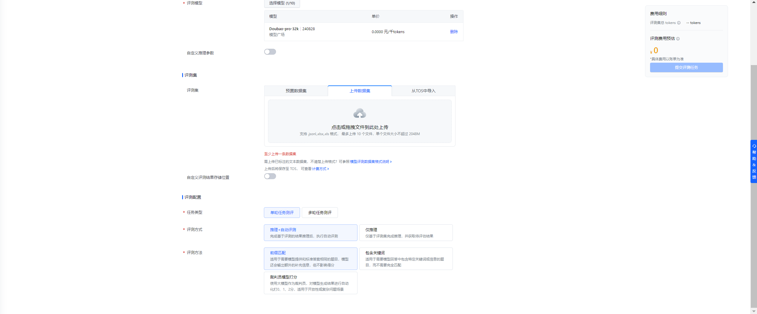Click the cloud upload icon
The image size is (757, 314).
(360, 114)
